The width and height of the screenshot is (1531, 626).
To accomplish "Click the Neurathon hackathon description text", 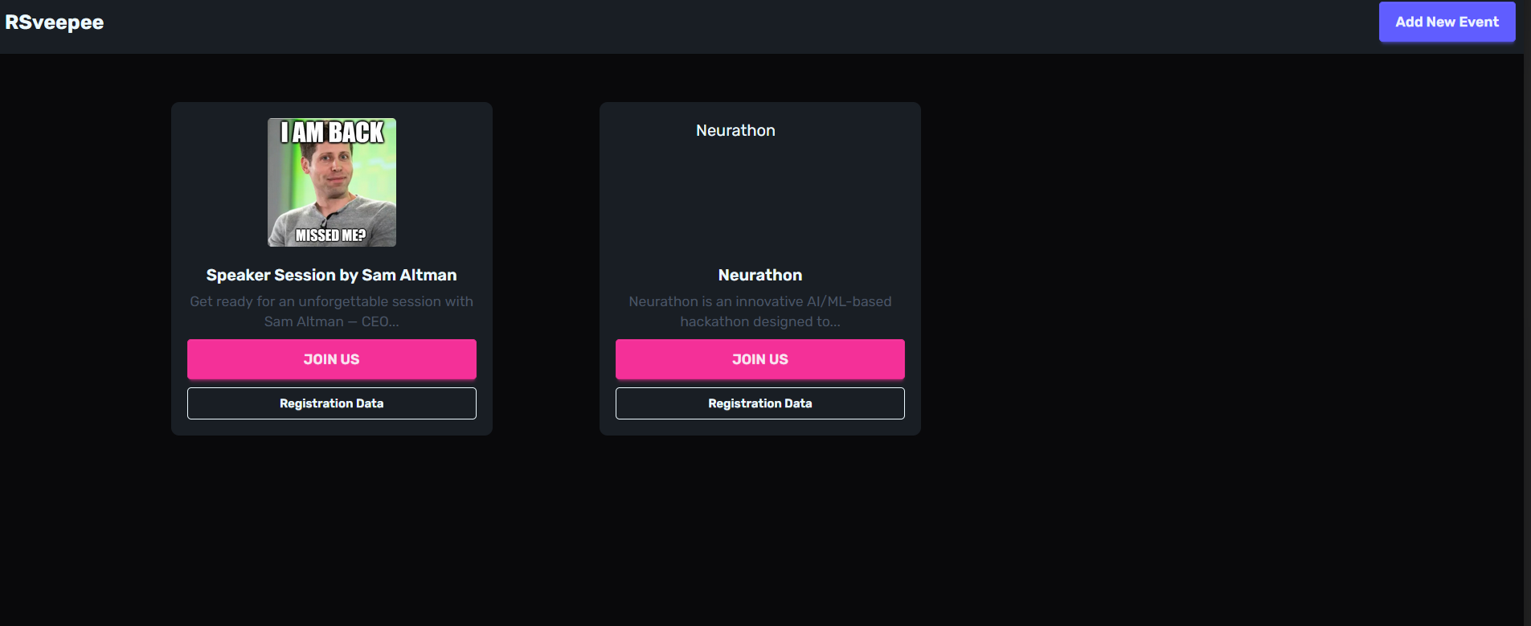I will pos(760,311).
